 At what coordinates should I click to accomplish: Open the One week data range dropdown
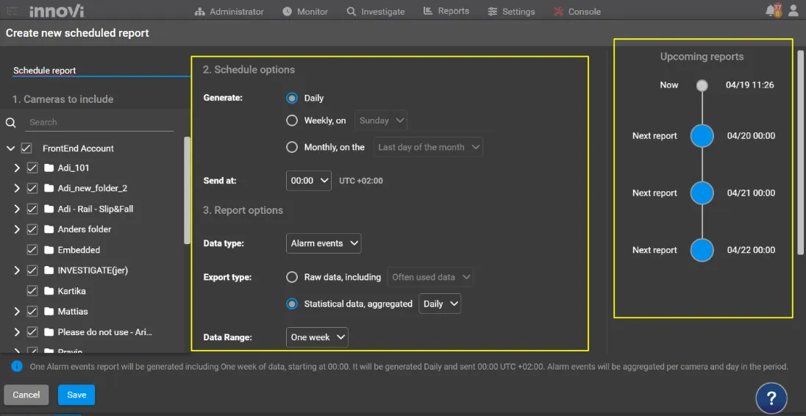point(317,337)
